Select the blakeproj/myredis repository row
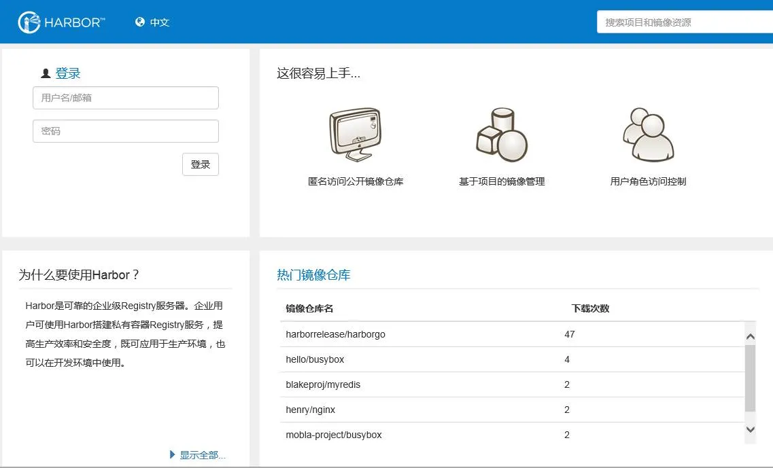 (512, 384)
